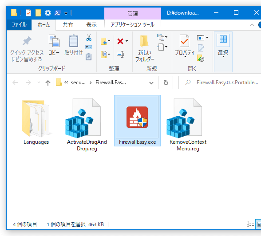Viewport: 261px width, 236px height.
Task: Go back with the left arrow
Action: click(15, 83)
